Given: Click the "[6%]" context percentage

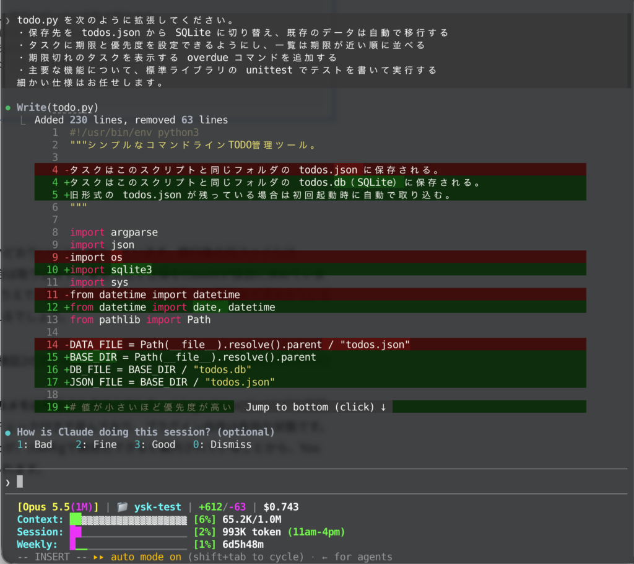Looking at the screenshot, I should (x=205, y=519).
